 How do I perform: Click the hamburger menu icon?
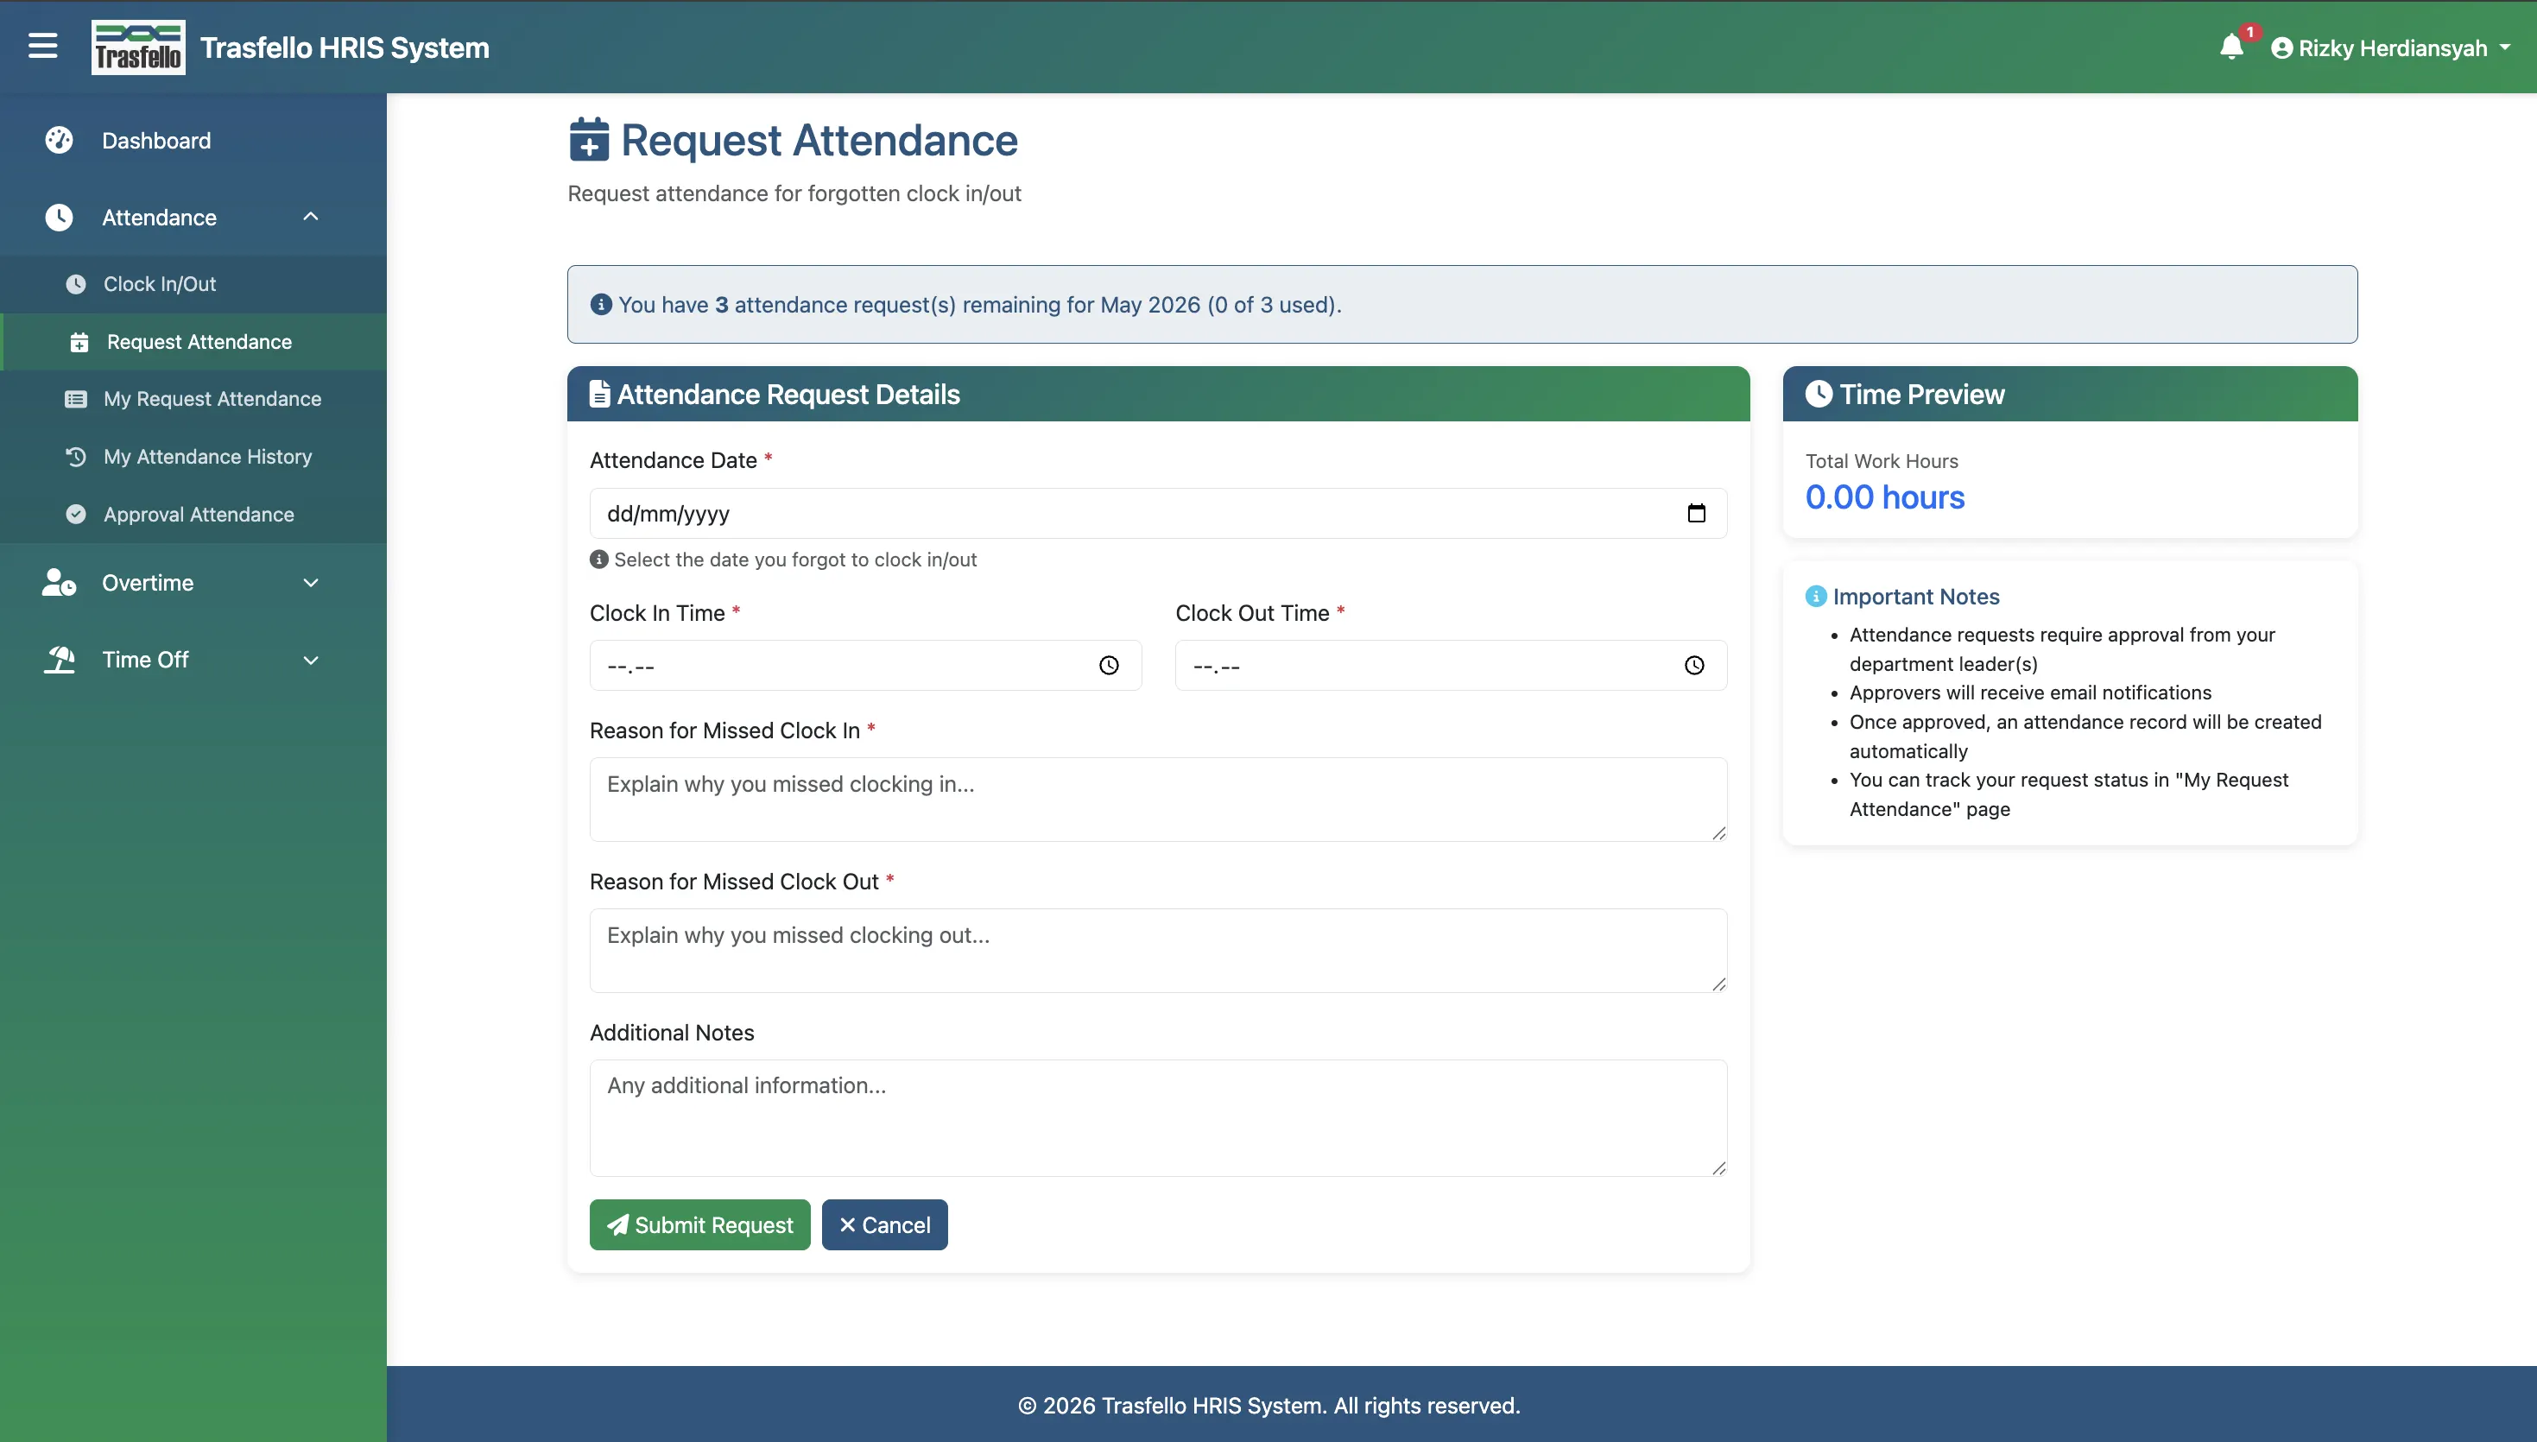[42, 47]
